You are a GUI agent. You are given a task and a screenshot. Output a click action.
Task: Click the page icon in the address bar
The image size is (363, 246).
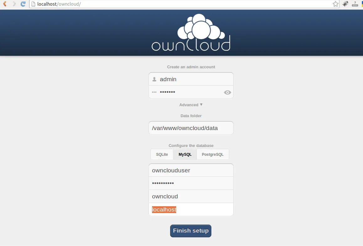33,4
